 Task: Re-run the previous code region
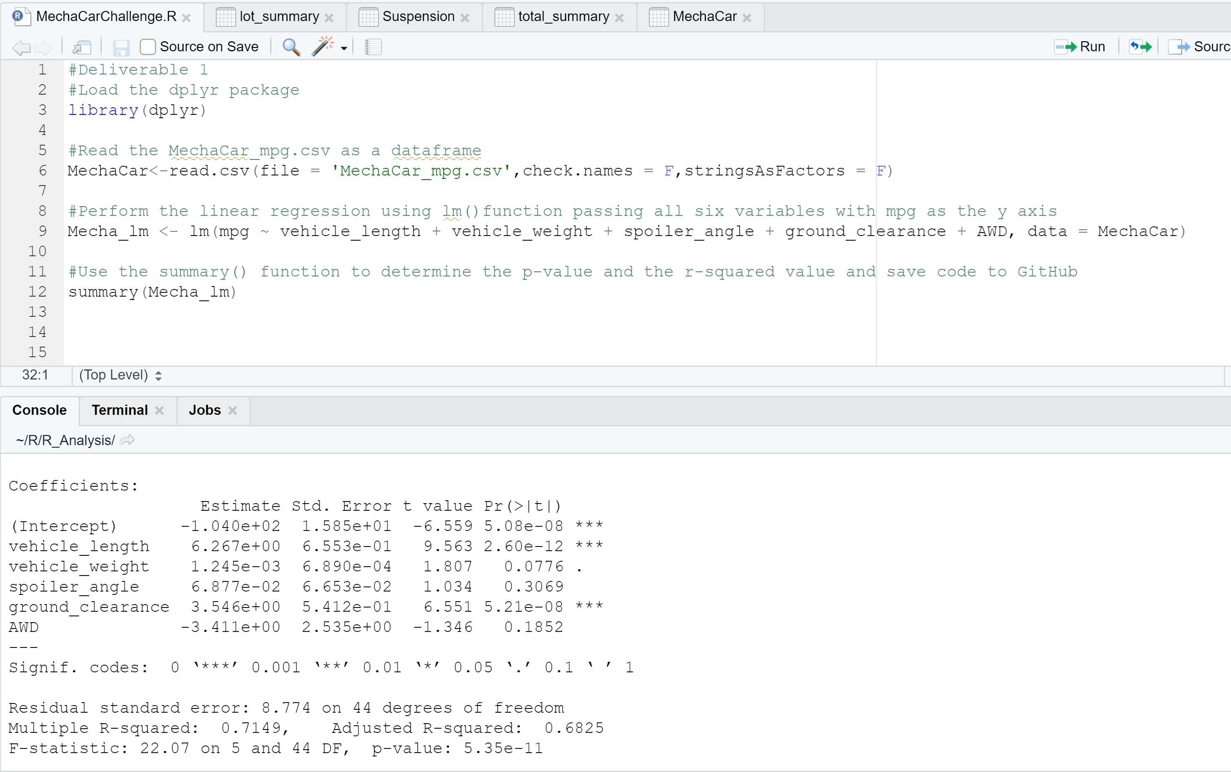pos(1141,47)
